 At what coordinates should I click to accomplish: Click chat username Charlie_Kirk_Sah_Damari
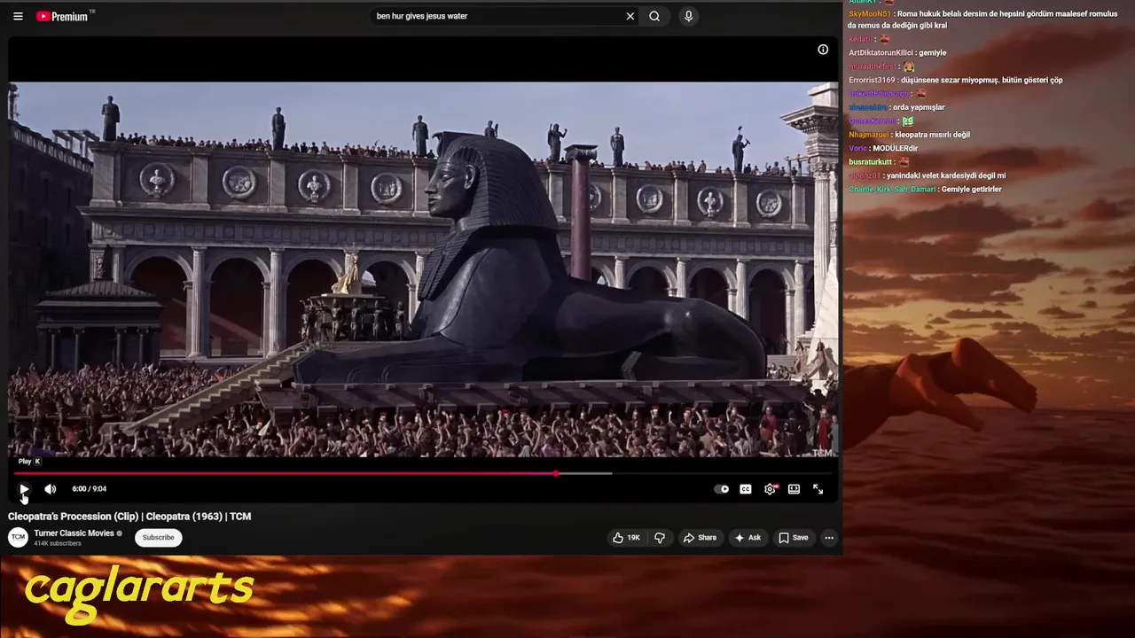coord(892,190)
